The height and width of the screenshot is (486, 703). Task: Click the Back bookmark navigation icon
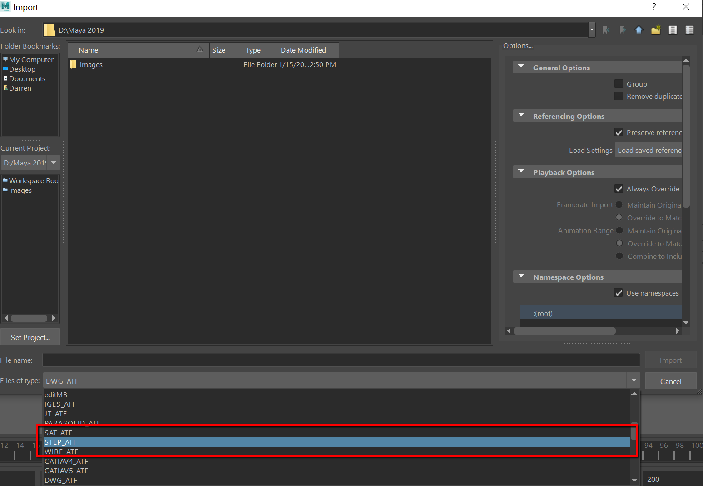tap(606, 29)
